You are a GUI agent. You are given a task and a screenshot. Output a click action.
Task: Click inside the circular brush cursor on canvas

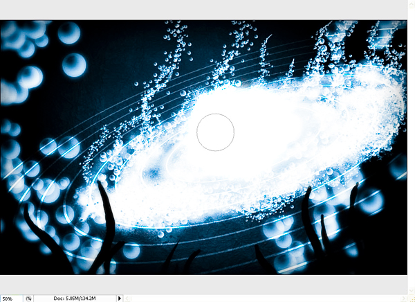point(215,132)
